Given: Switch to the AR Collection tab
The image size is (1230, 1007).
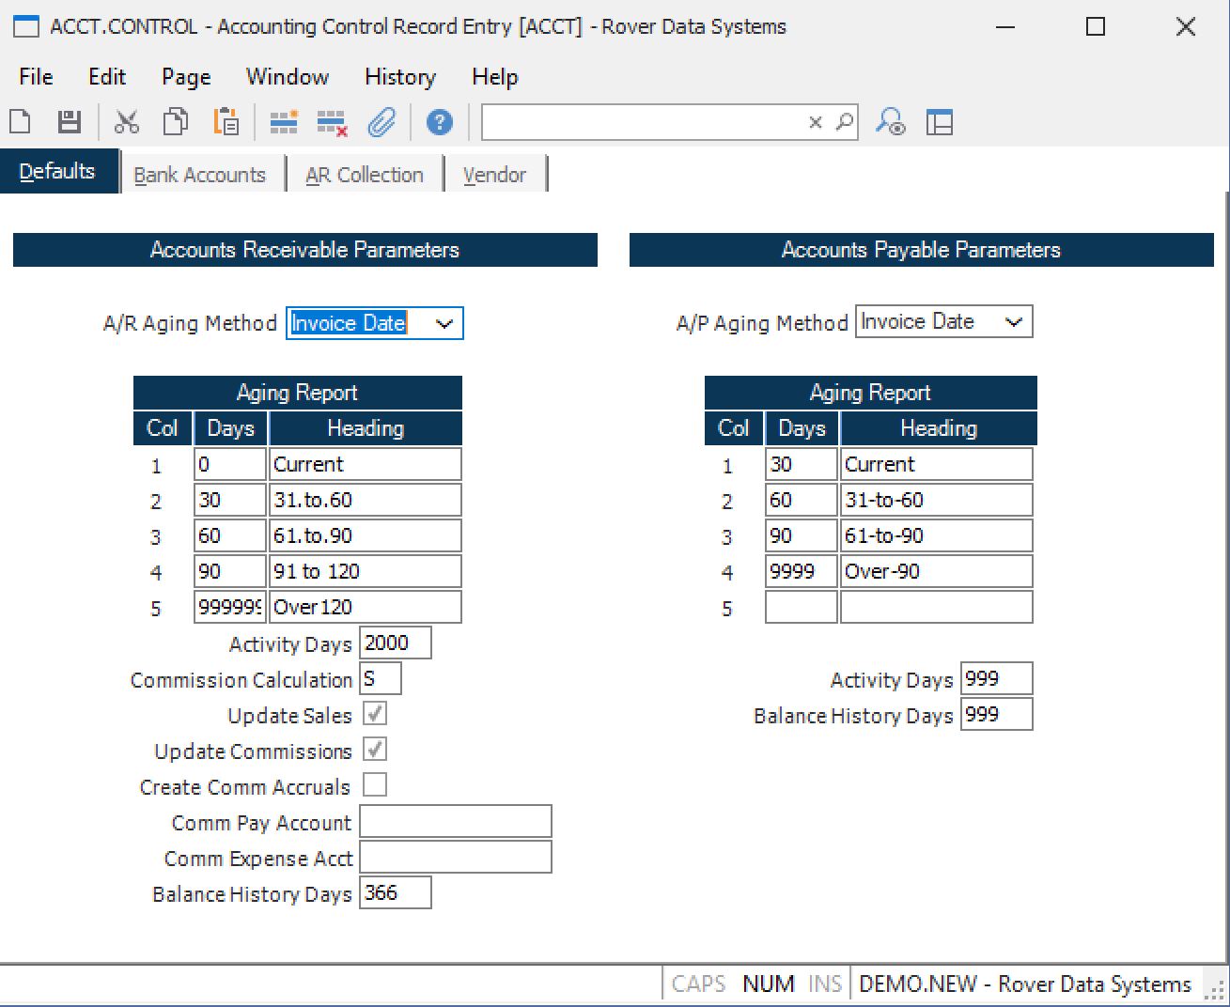Looking at the screenshot, I should click(x=365, y=175).
